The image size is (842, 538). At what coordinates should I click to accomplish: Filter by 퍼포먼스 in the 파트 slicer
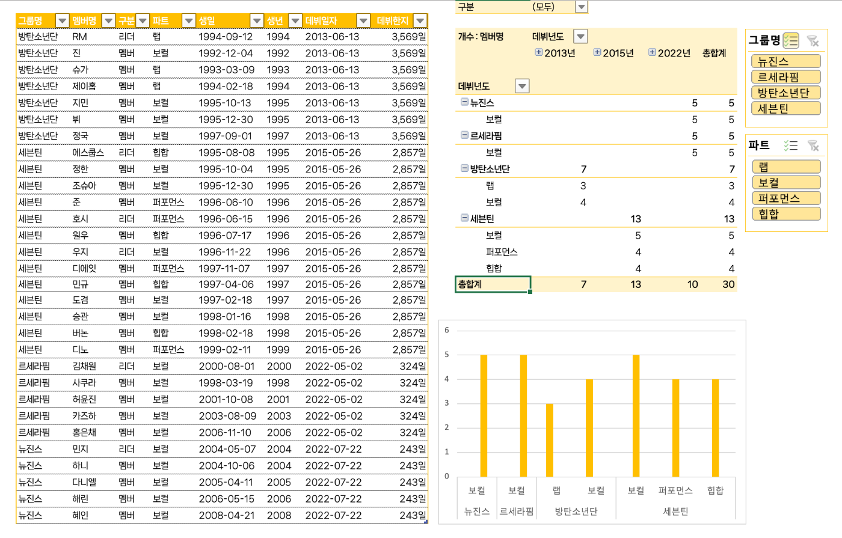click(786, 198)
